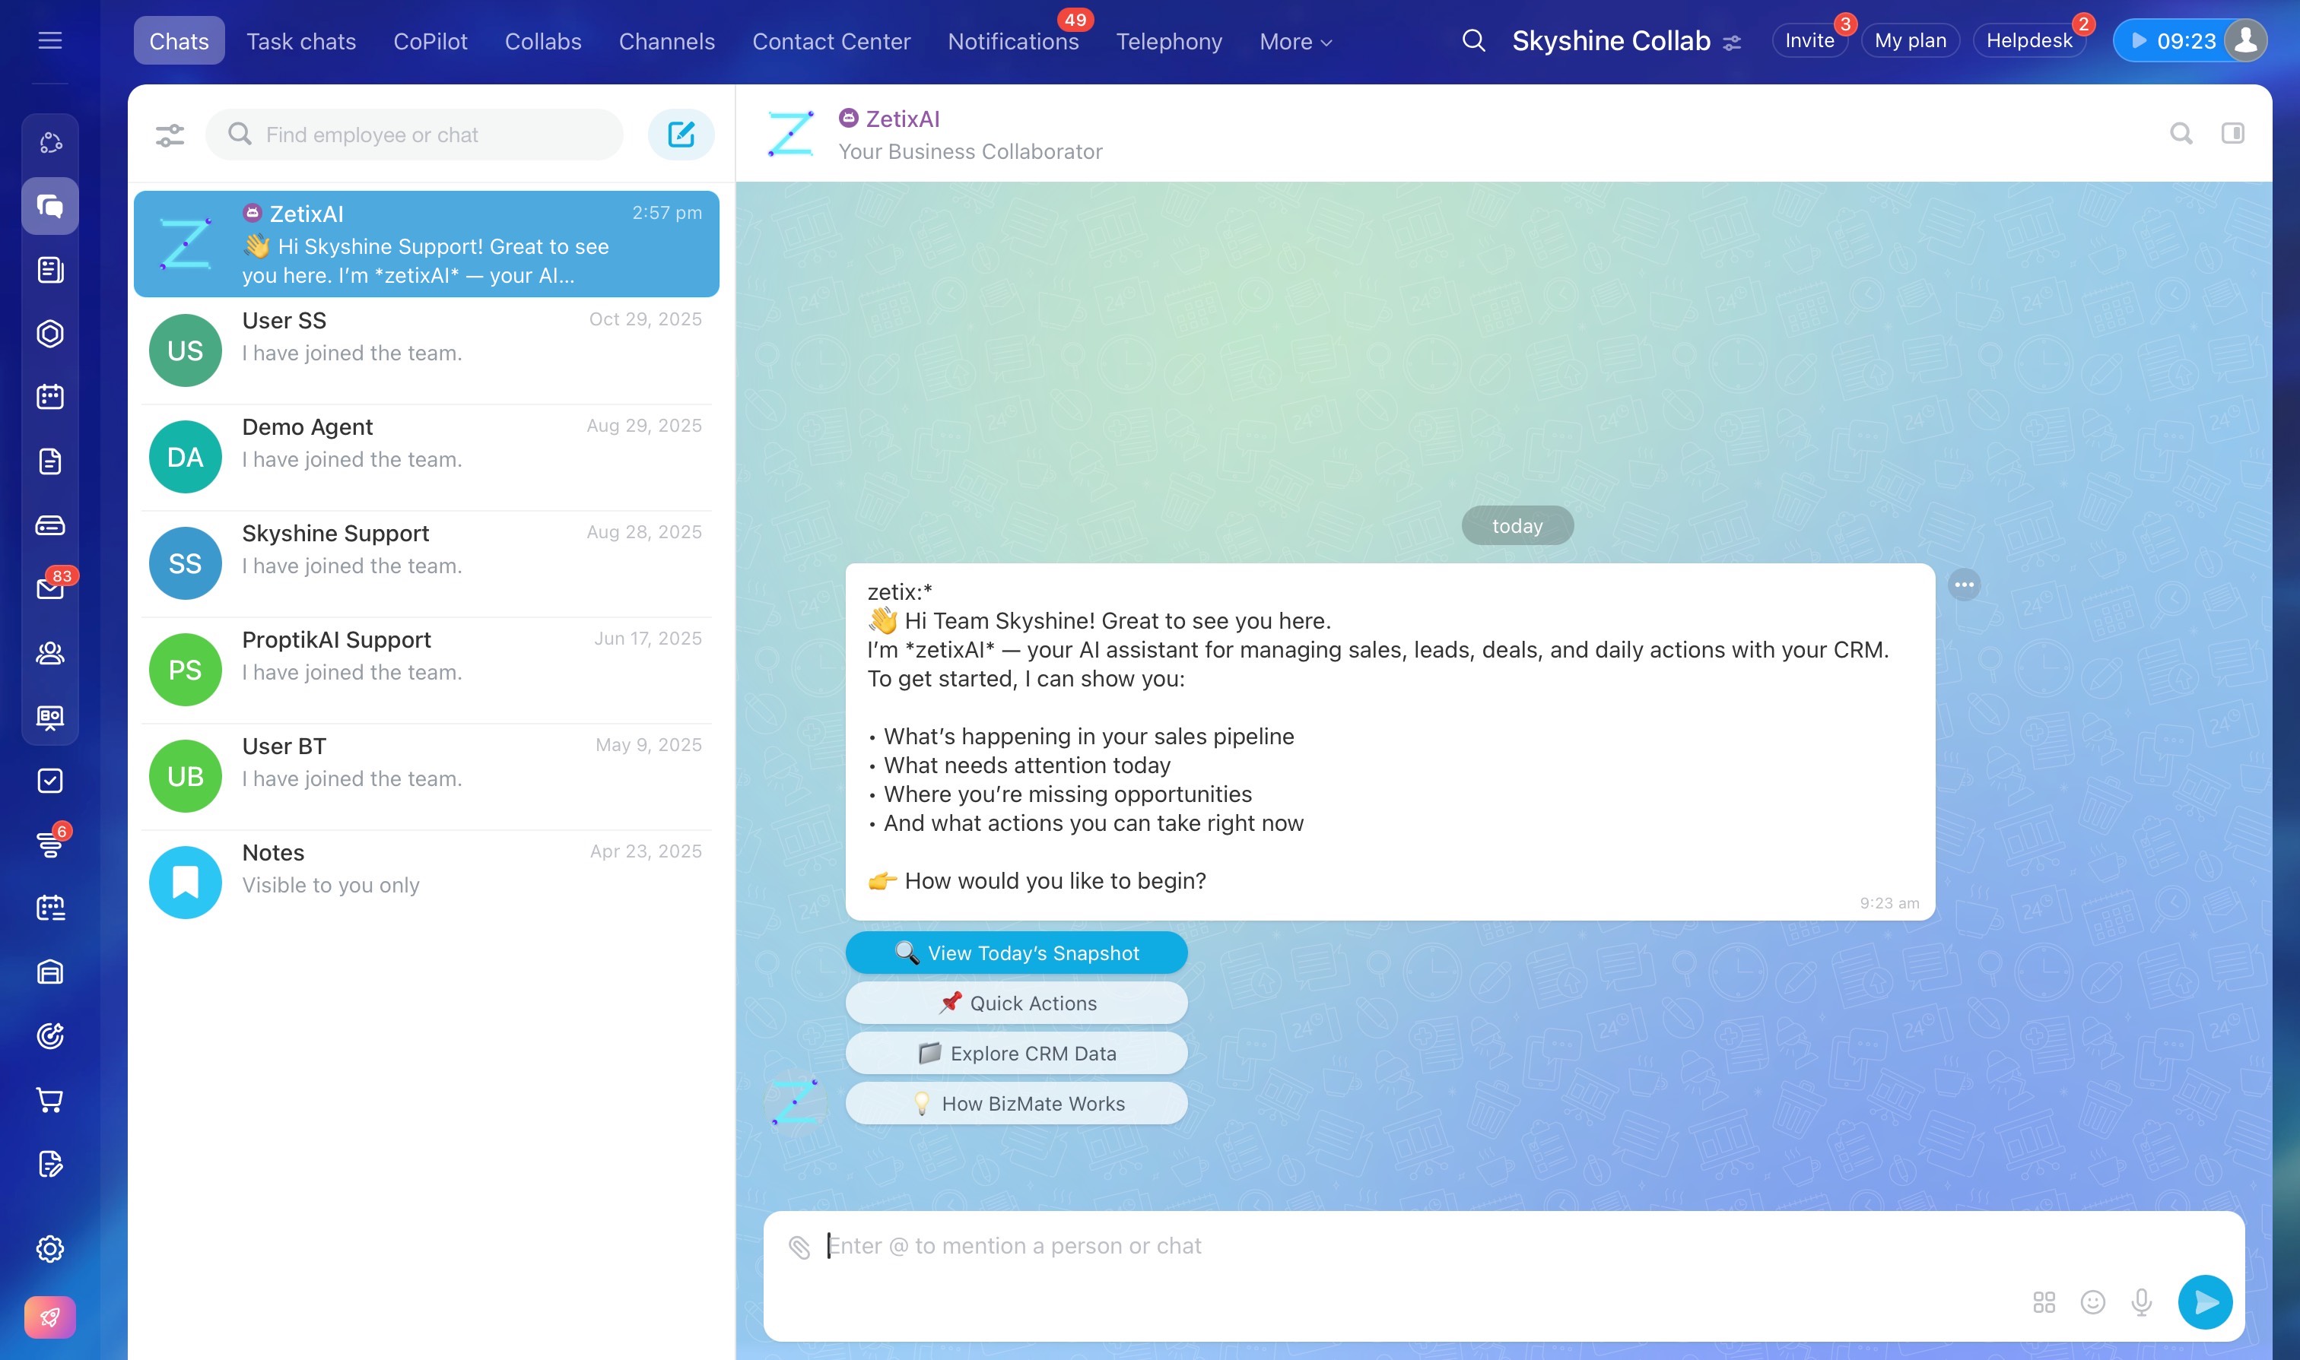The image size is (2300, 1360).
Task: Click the microphone voice message icon
Action: click(2141, 1301)
